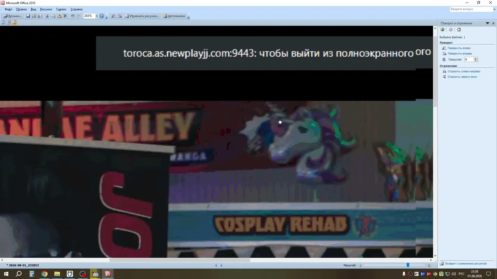497x279 pixels.
Task: Switch to Filmstrip view icon
Action: [x=9, y=22]
